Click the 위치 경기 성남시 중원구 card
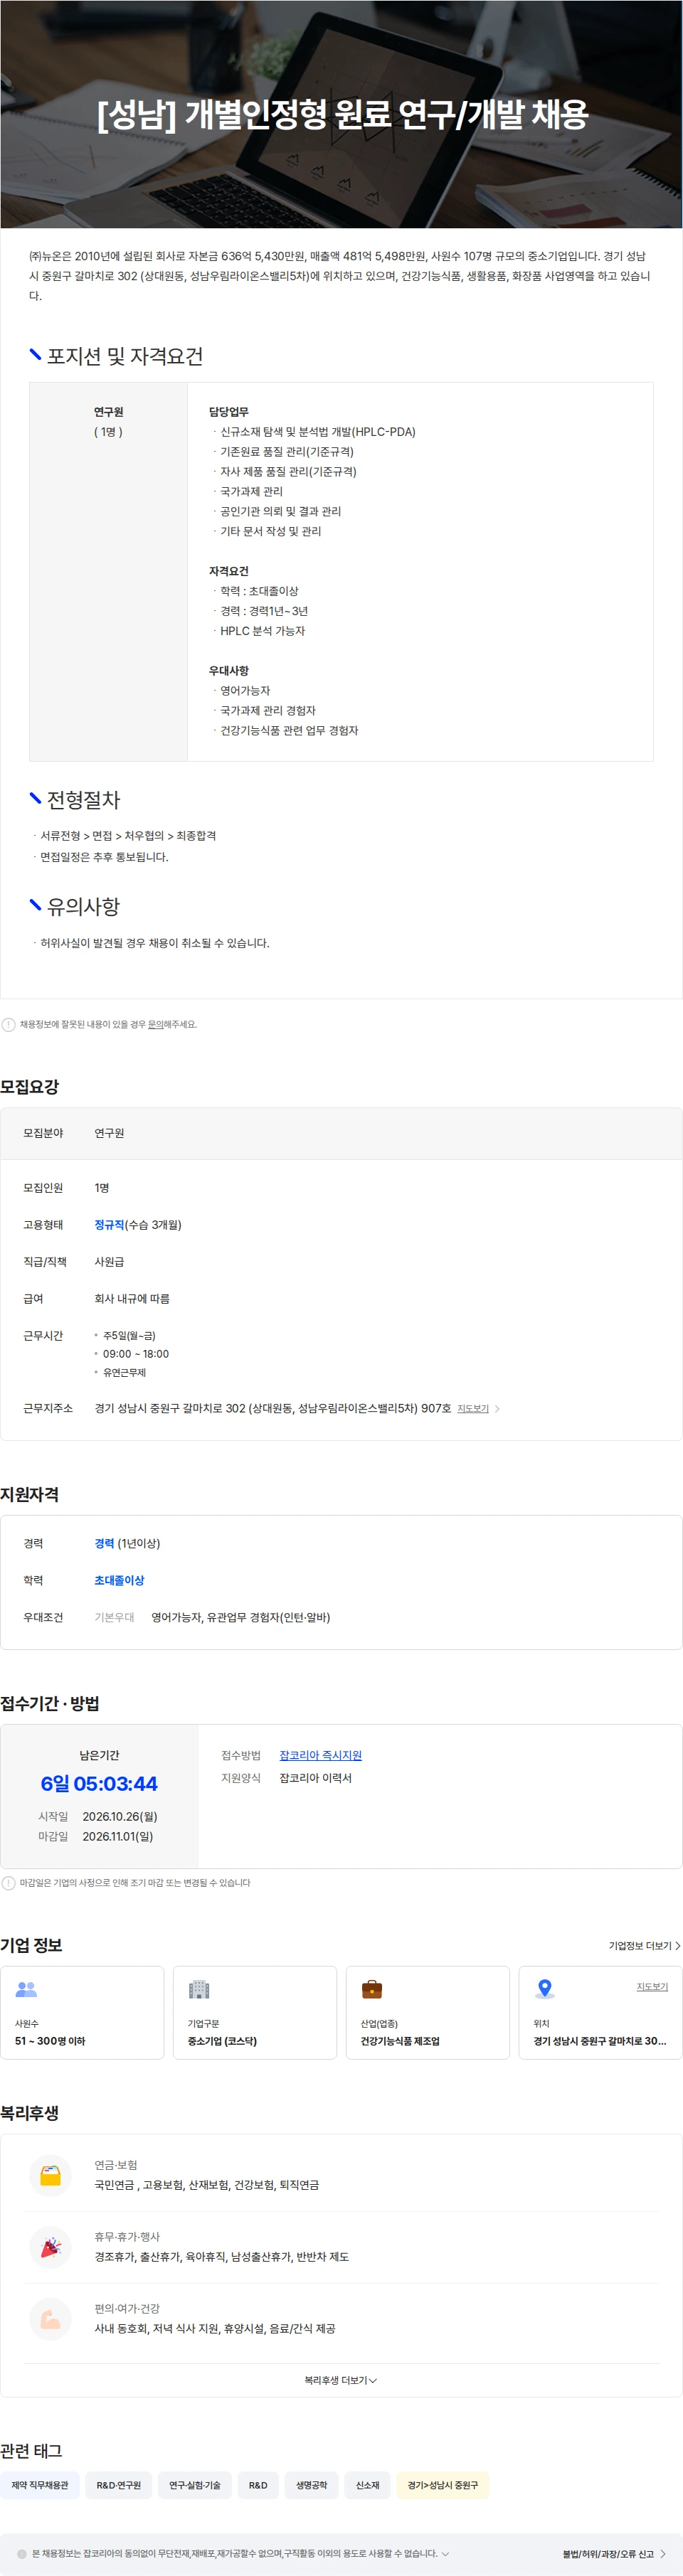This screenshot has height=2576, width=683. [x=600, y=2012]
